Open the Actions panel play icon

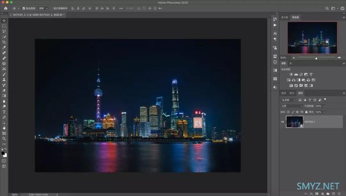[275, 25]
